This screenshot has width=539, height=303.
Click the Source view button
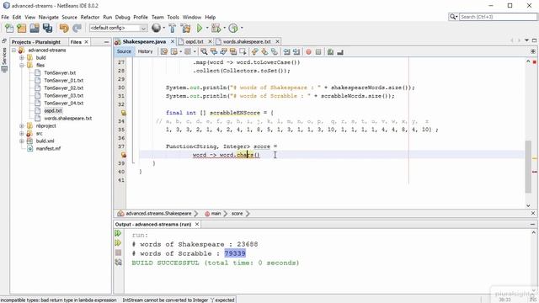(x=124, y=51)
